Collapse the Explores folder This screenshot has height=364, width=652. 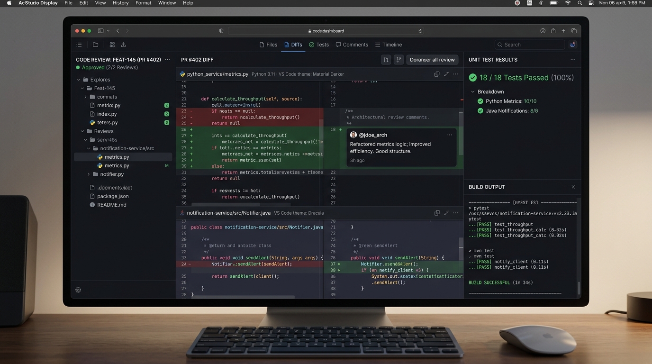79,80
